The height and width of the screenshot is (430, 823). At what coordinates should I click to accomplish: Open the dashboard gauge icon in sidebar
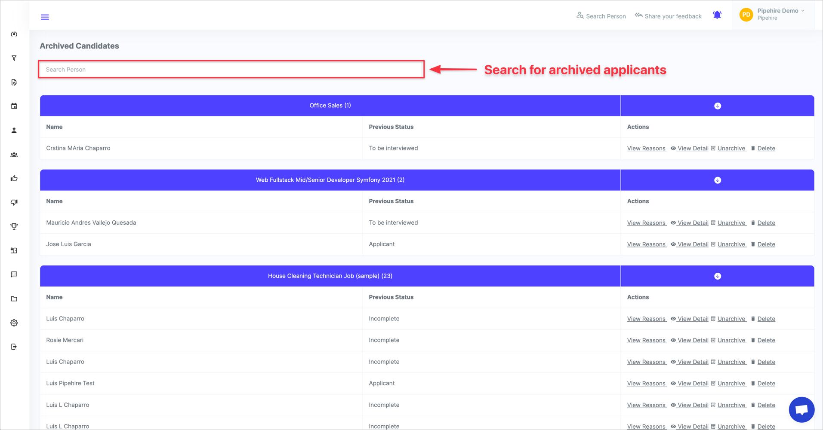tap(14, 34)
